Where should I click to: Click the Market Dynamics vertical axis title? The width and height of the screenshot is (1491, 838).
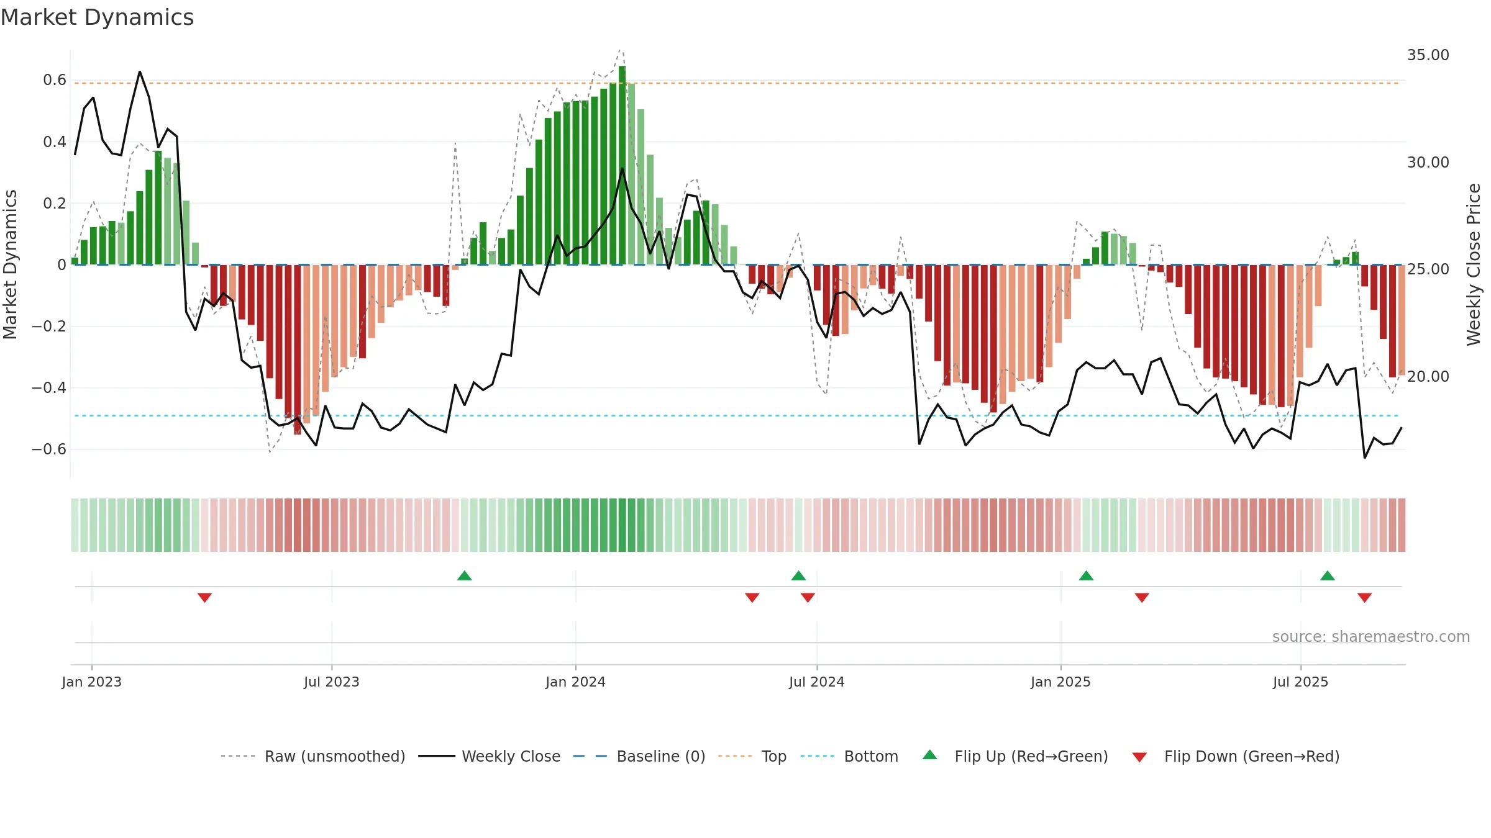pos(10,264)
